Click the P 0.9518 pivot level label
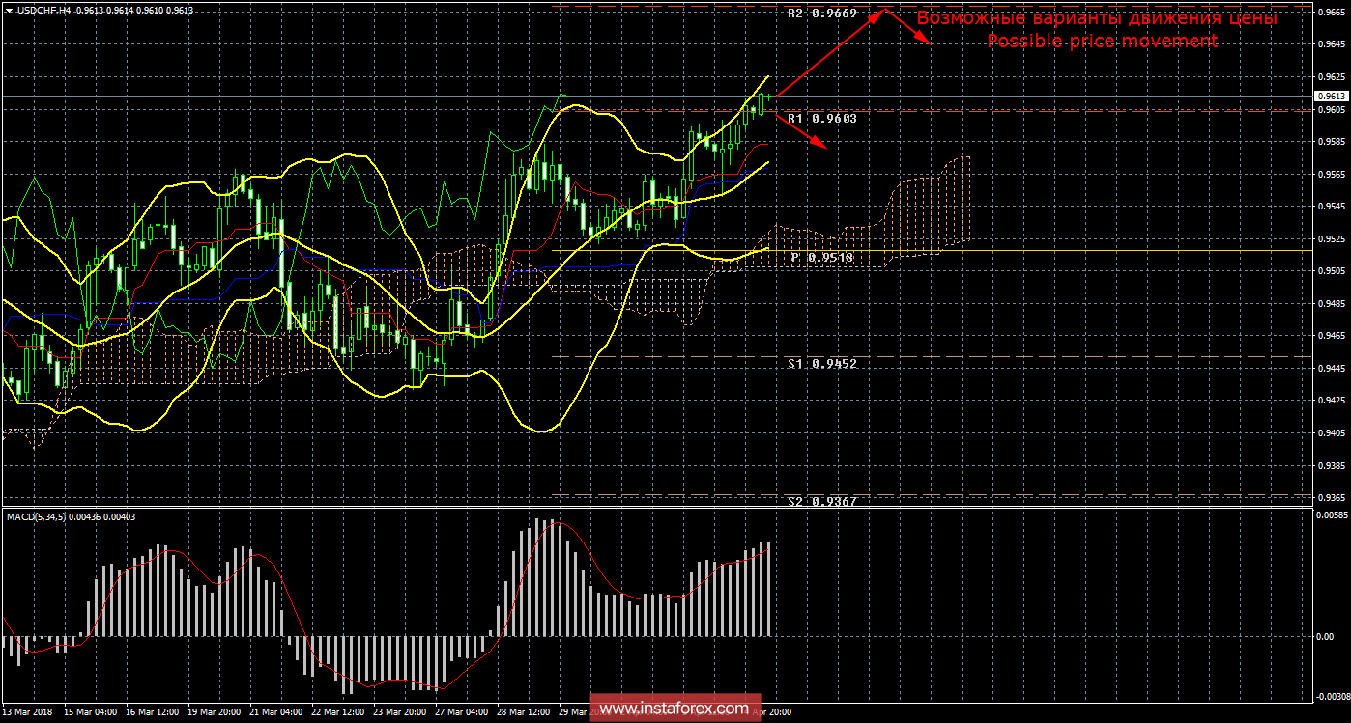 point(823,258)
